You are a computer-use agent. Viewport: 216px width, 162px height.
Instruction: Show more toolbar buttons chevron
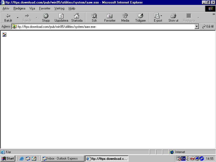coord(214,14)
